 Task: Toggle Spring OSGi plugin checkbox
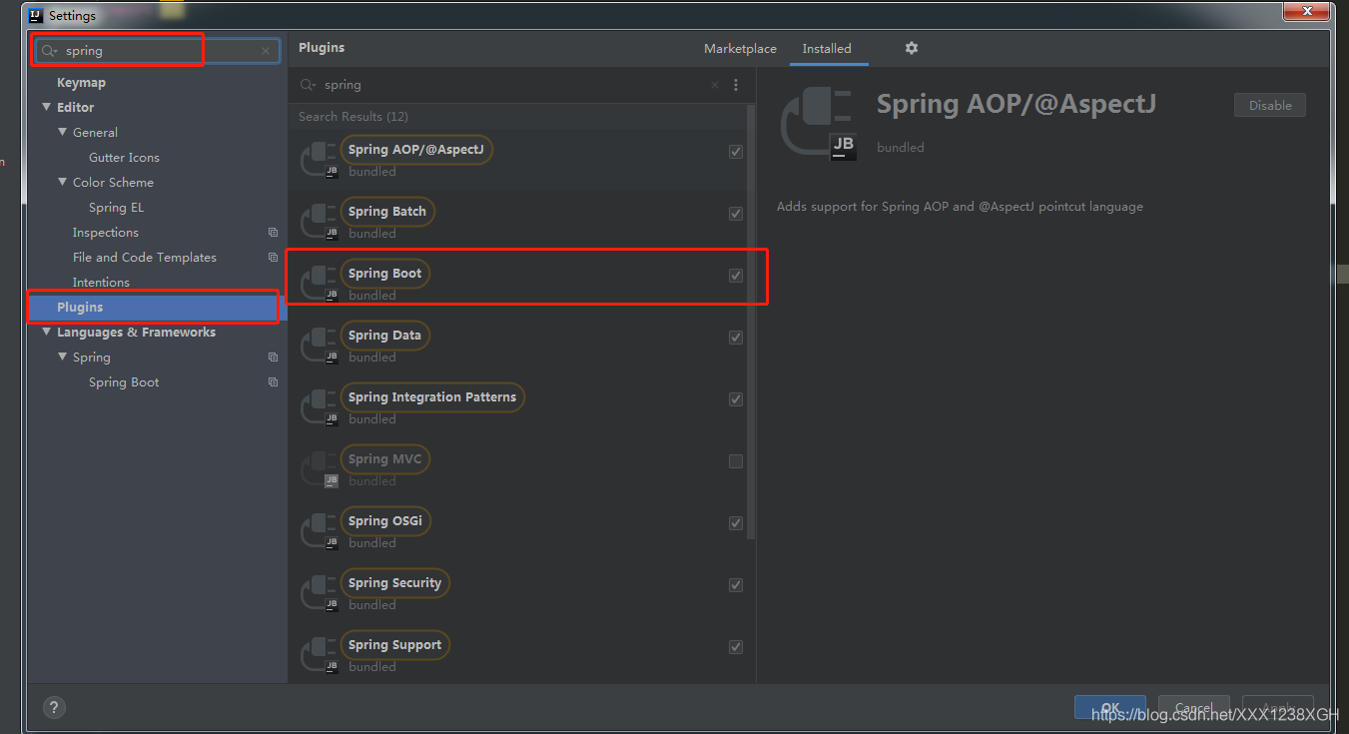pyautogui.click(x=736, y=523)
